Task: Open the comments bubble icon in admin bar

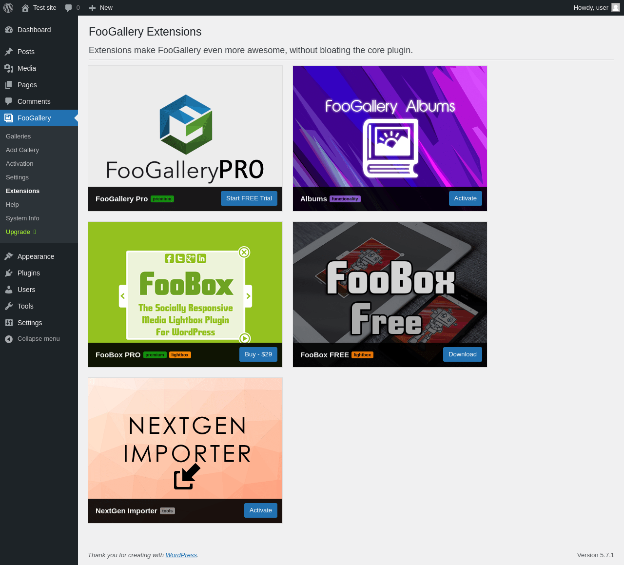Action: coord(69,8)
